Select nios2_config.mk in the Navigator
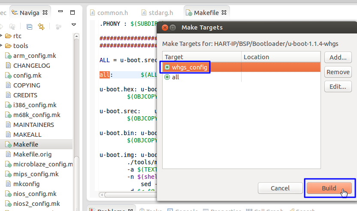 [x=36, y=204]
